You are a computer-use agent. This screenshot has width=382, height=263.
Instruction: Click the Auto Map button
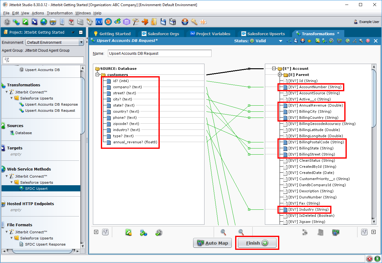point(212,243)
